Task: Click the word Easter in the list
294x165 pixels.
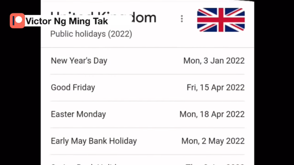Action: pos(63,114)
